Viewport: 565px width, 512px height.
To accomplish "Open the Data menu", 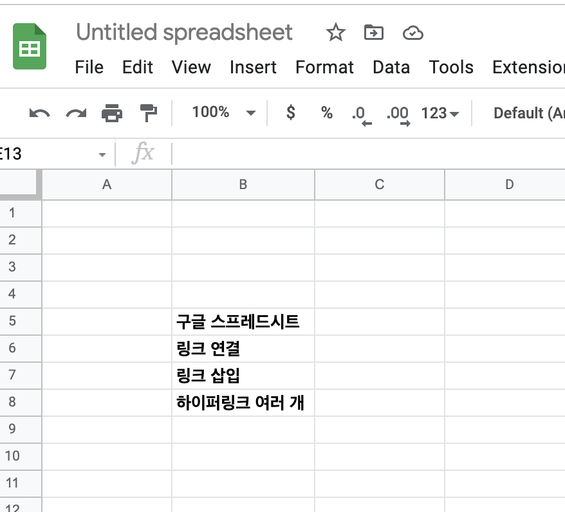I will pyautogui.click(x=391, y=68).
